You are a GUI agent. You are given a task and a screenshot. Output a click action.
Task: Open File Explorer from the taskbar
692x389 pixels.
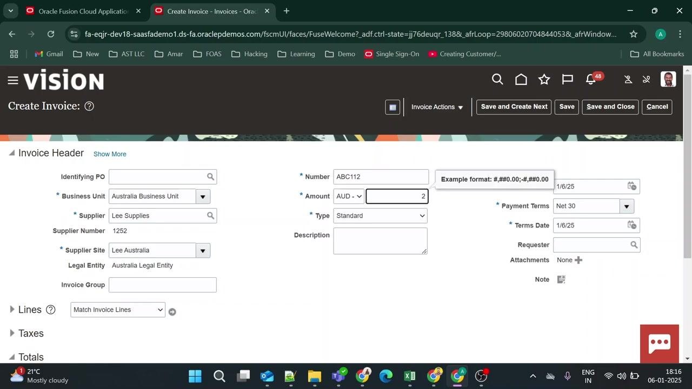click(x=315, y=376)
